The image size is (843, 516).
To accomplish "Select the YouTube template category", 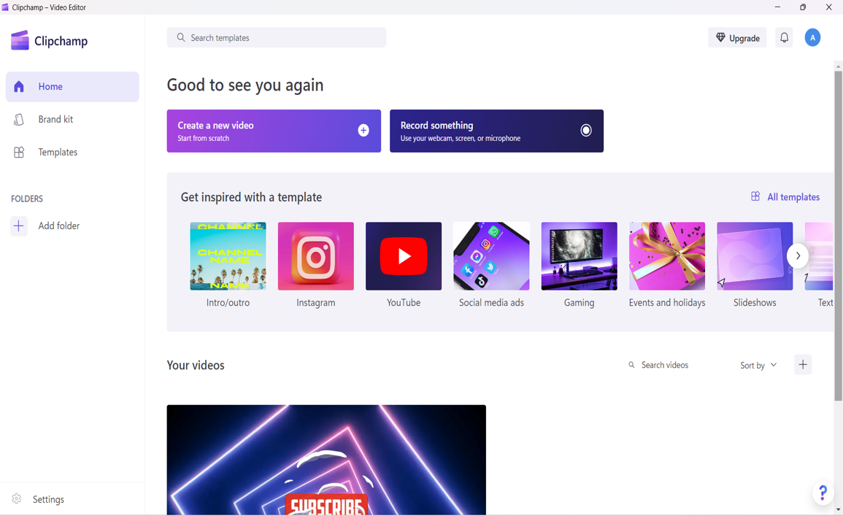I will pyautogui.click(x=404, y=264).
